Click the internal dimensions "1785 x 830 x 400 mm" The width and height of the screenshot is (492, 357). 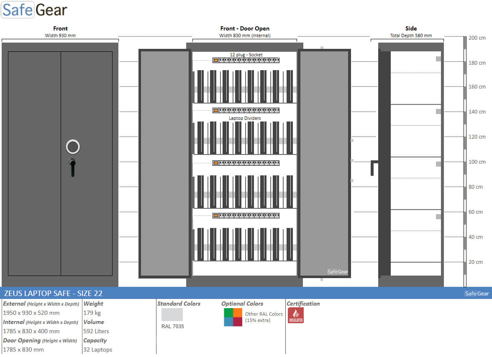pyautogui.click(x=31, y=332)
